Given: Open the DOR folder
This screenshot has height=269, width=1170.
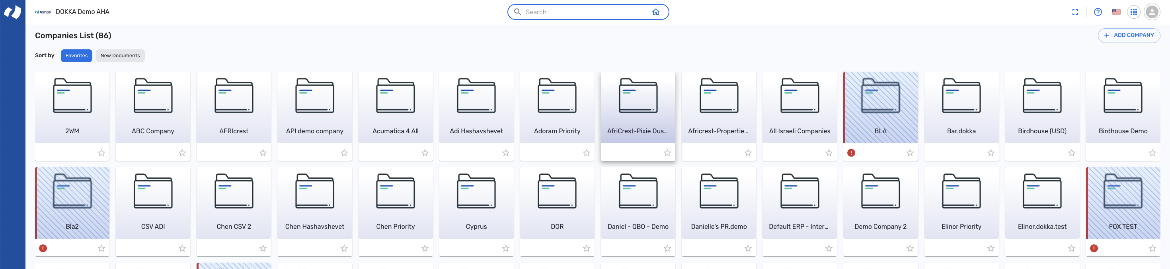Looking at the screenshot, I should coord(557,203).
